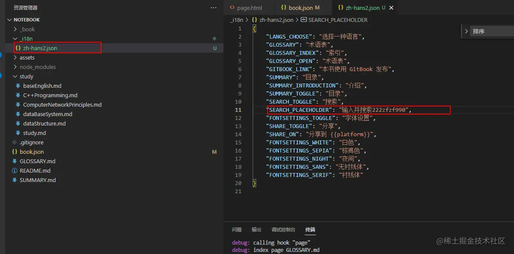Click the markdown icon beside baseEnglish.md
Image resolution: width=514 pixels, height=254 pixels.
[x=18, y=86]
